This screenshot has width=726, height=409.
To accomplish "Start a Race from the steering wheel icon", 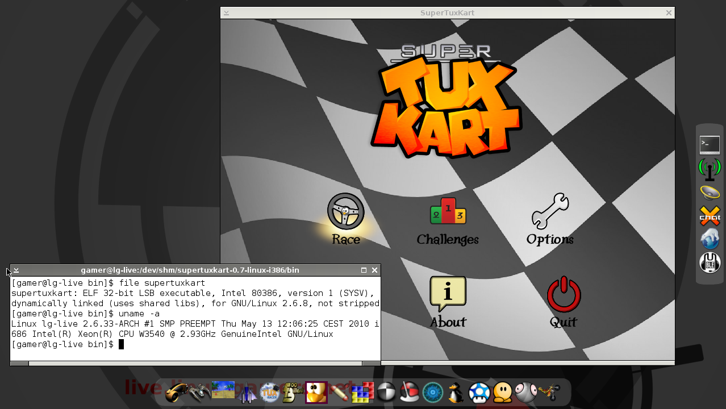I will pyautogui.click(x=345, y=211).
